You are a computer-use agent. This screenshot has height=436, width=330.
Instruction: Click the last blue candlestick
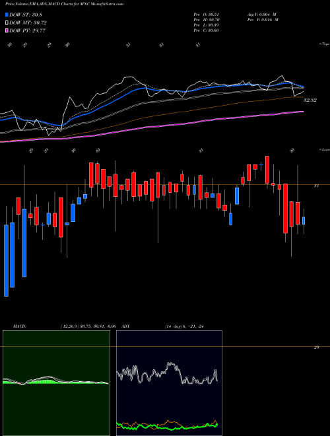tap(304, 221)
